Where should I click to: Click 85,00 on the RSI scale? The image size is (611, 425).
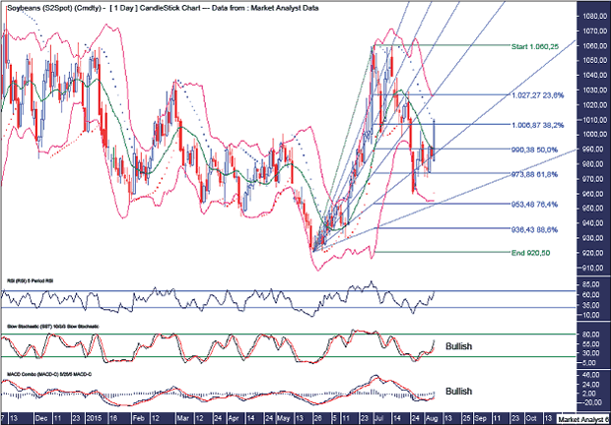click(x=592, y=284)
